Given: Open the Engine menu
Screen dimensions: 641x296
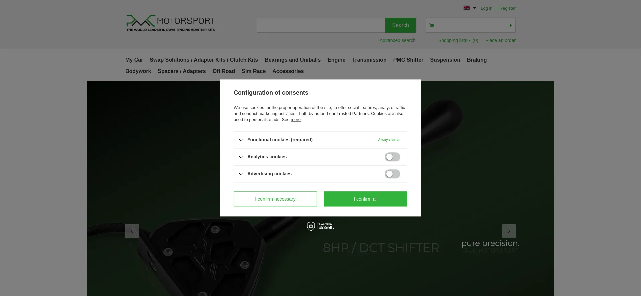Looking at the screenshot, I should point(336,60).
